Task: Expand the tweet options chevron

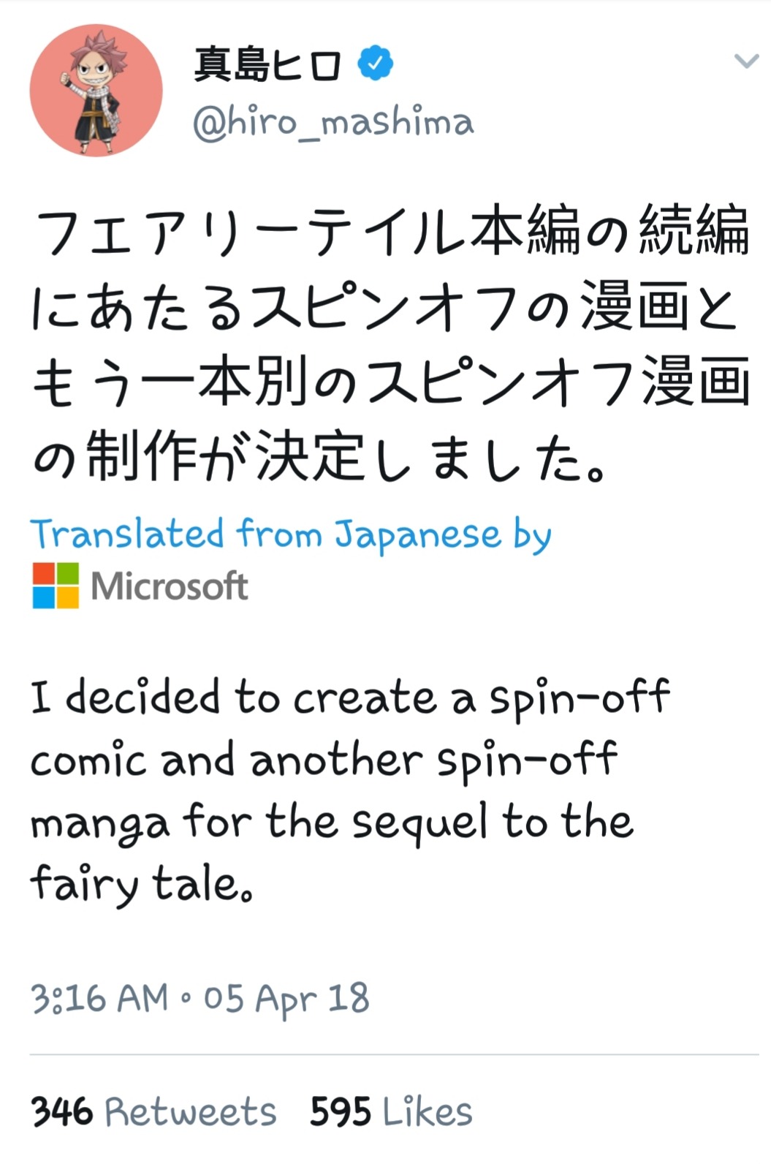Action: point(745,61)
